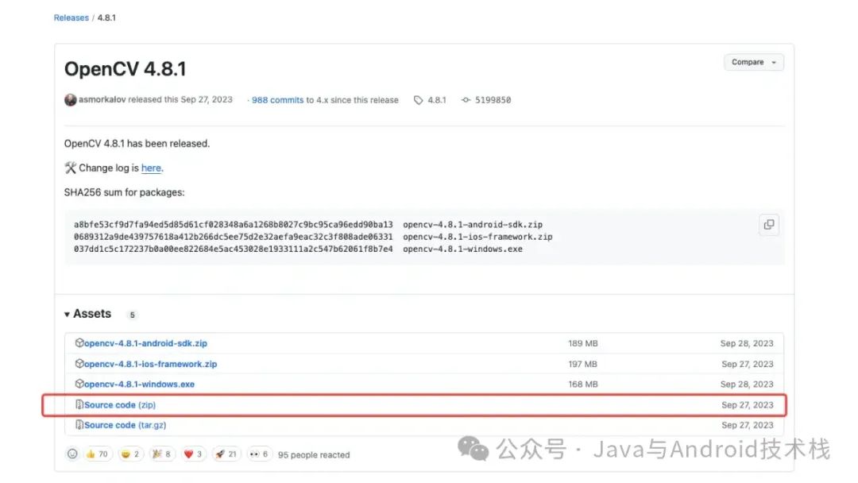Download opencv-4.8.1-android-sdk.zip

(145, 343)
